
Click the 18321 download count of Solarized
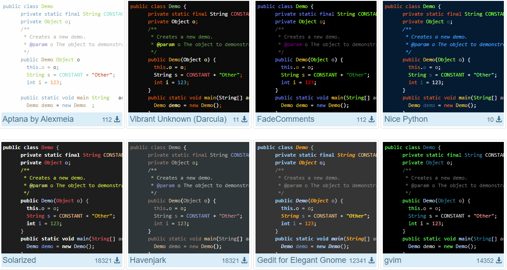click(103, 261)
